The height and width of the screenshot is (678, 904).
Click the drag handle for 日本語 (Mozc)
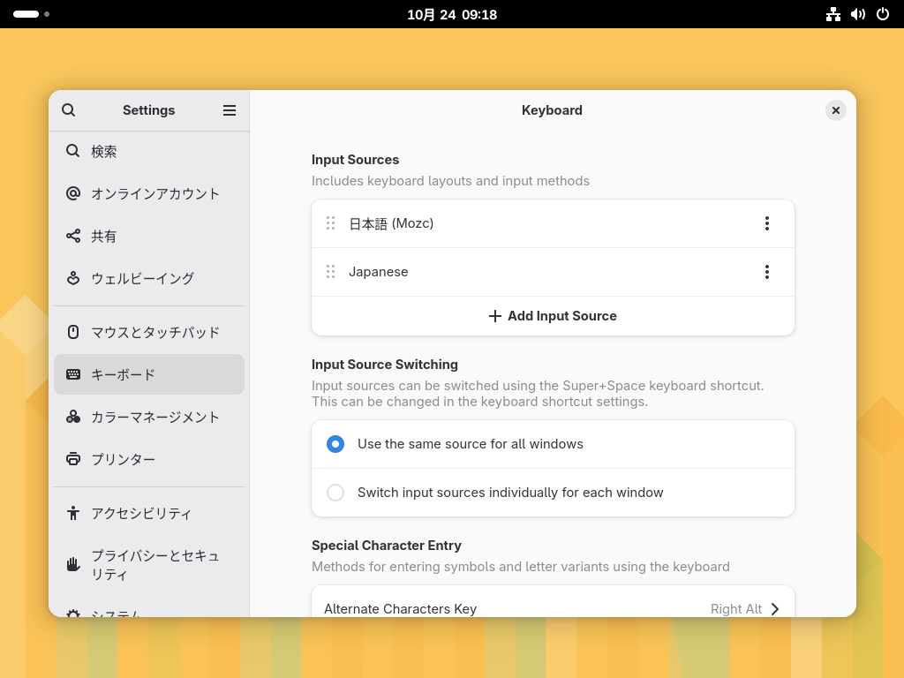tap(330, 223)
